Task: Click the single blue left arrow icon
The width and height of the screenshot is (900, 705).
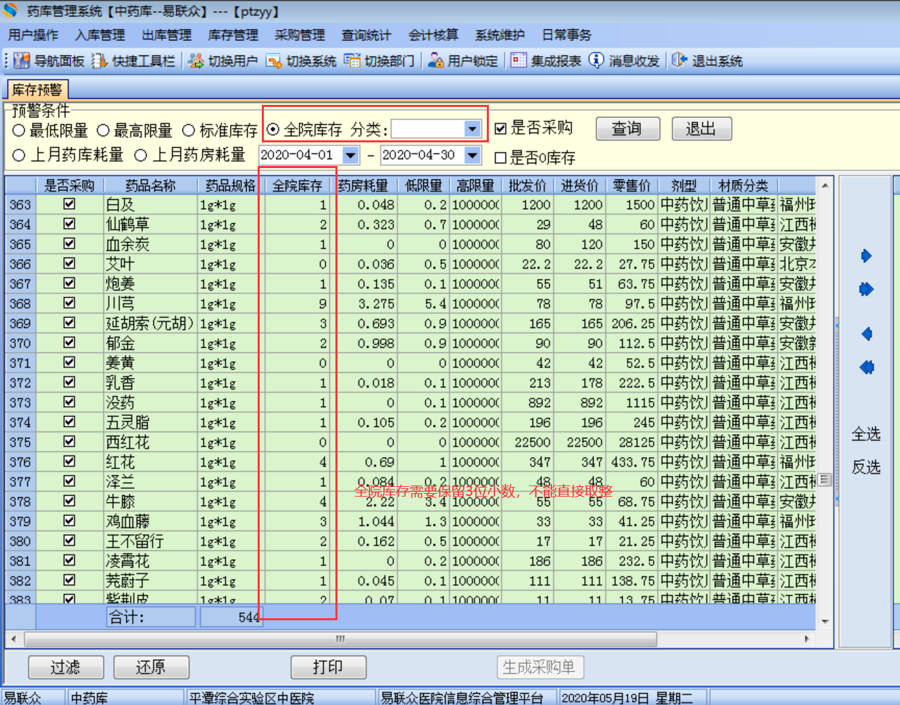Action: [x=866, y=334]
